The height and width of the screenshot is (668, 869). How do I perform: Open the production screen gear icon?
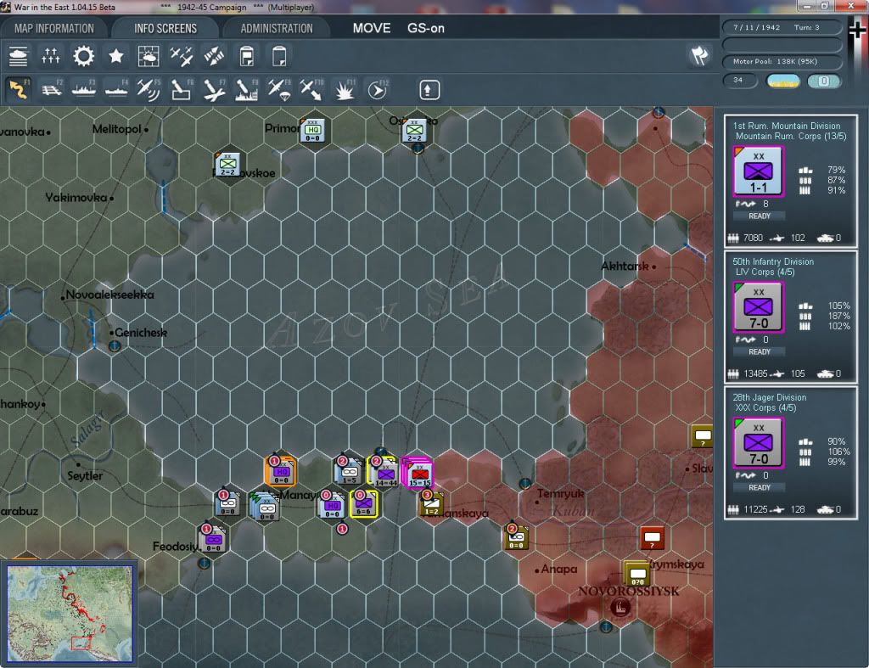84,57
